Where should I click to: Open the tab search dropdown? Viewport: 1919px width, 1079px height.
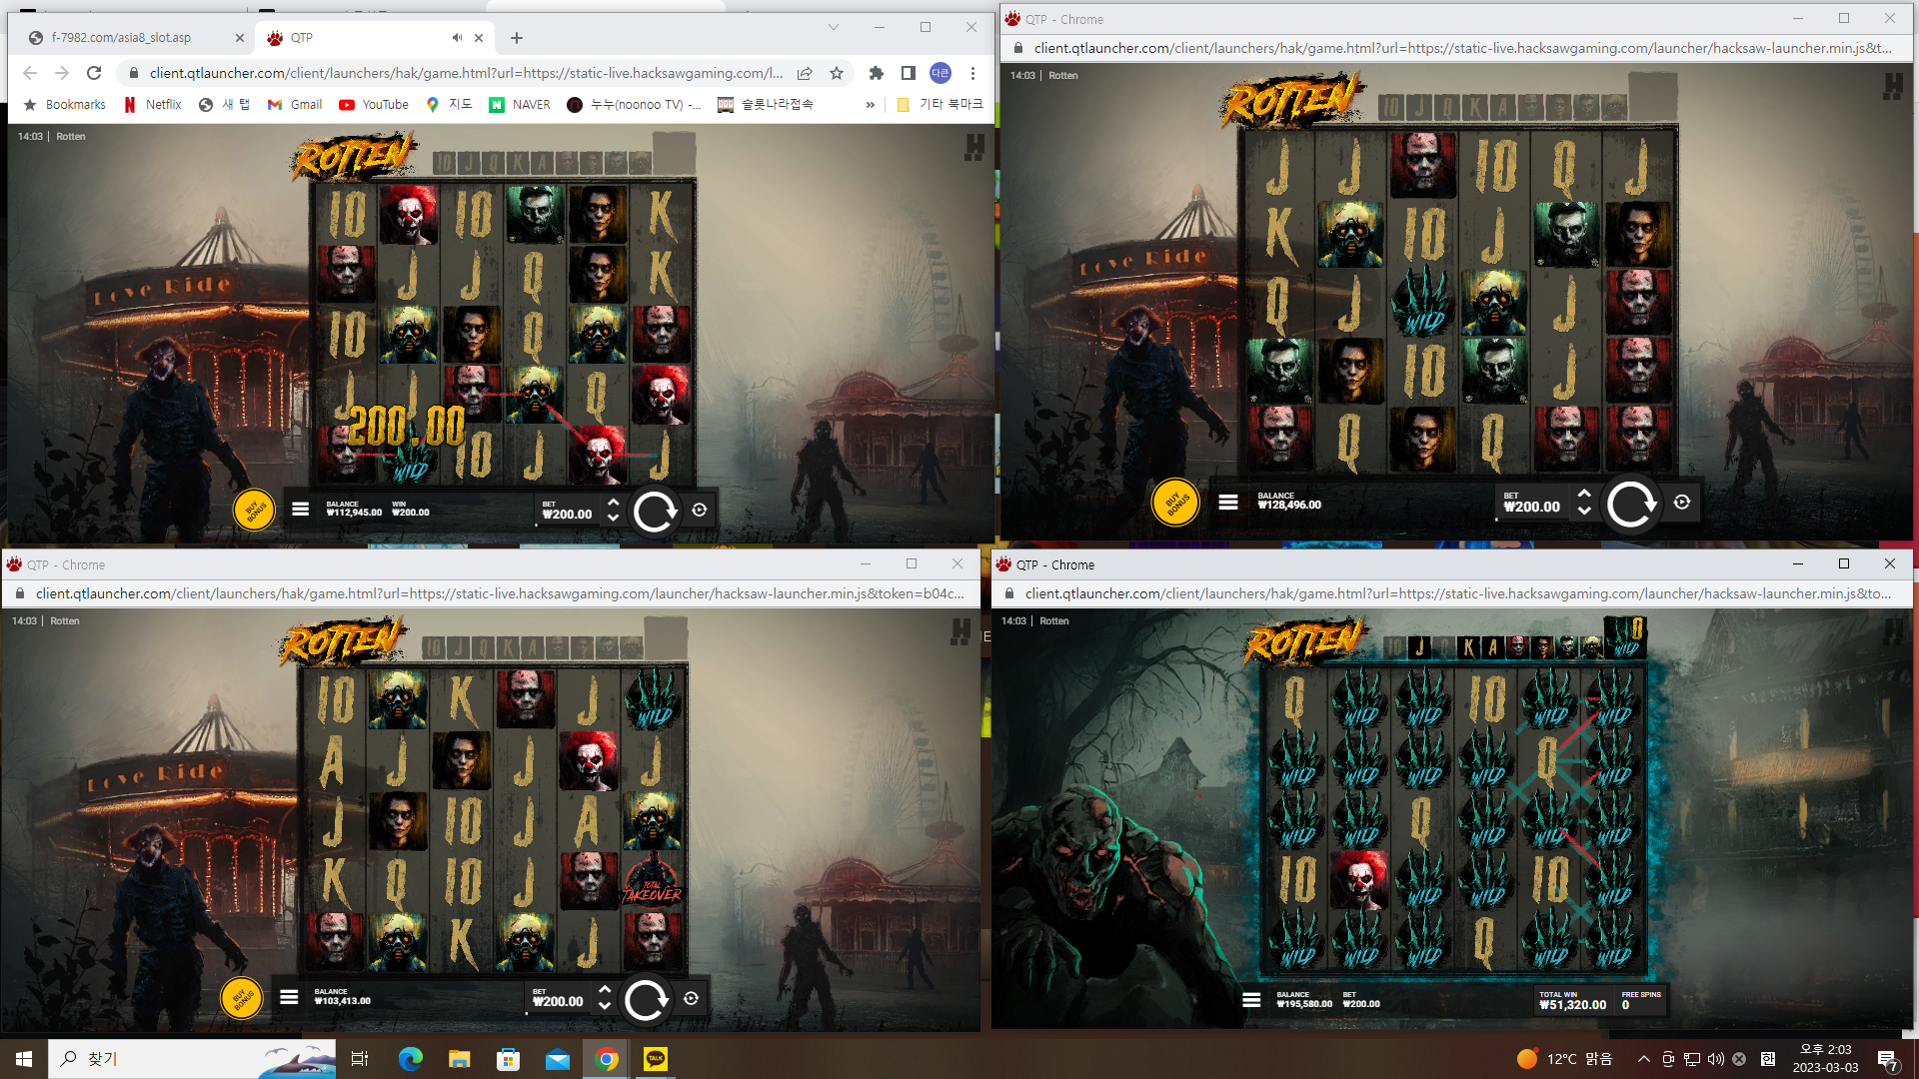834,27
